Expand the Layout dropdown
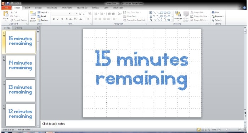 (x=43, y=12)
